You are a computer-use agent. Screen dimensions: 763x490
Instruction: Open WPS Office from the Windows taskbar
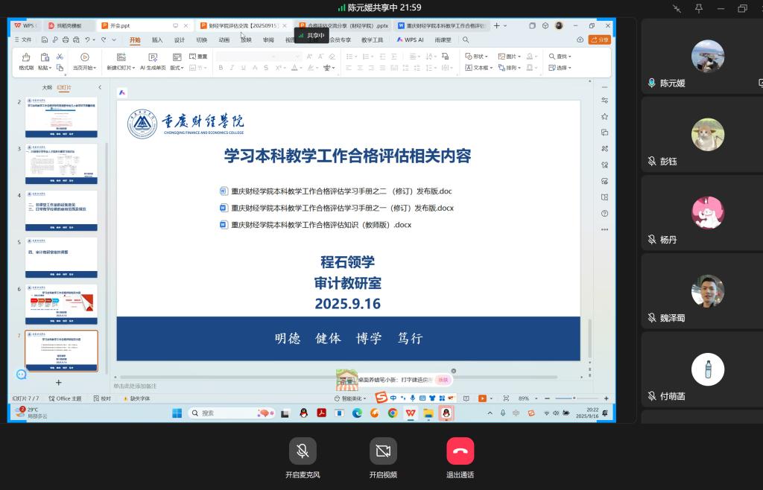coord(410,413)
